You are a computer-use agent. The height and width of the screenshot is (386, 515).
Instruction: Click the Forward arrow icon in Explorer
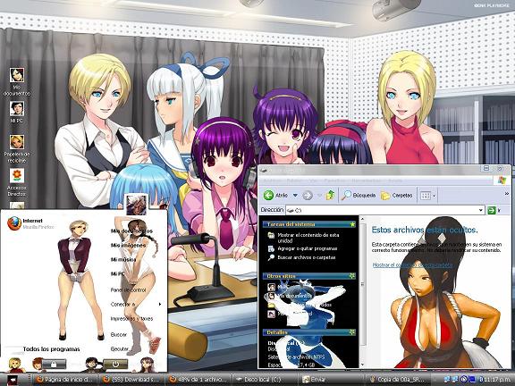(308, 196)
